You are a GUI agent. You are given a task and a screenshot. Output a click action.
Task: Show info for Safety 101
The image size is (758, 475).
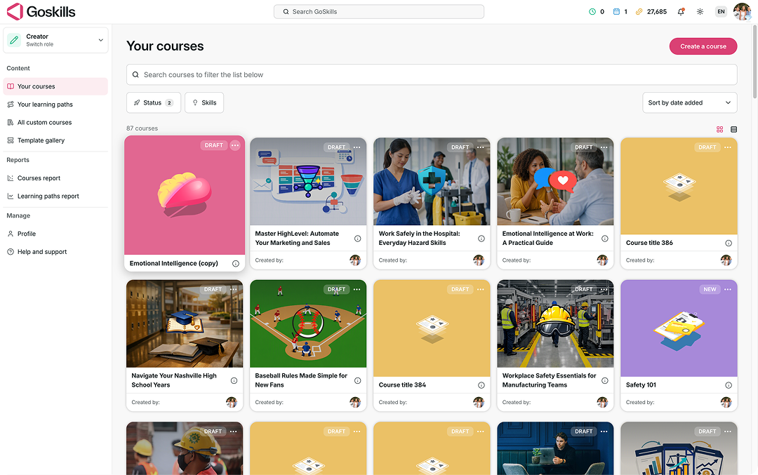tap(729, 385)
